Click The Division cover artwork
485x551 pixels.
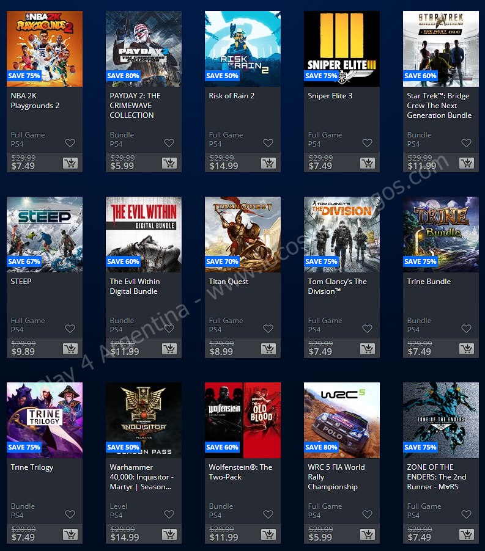click(342, 235)
